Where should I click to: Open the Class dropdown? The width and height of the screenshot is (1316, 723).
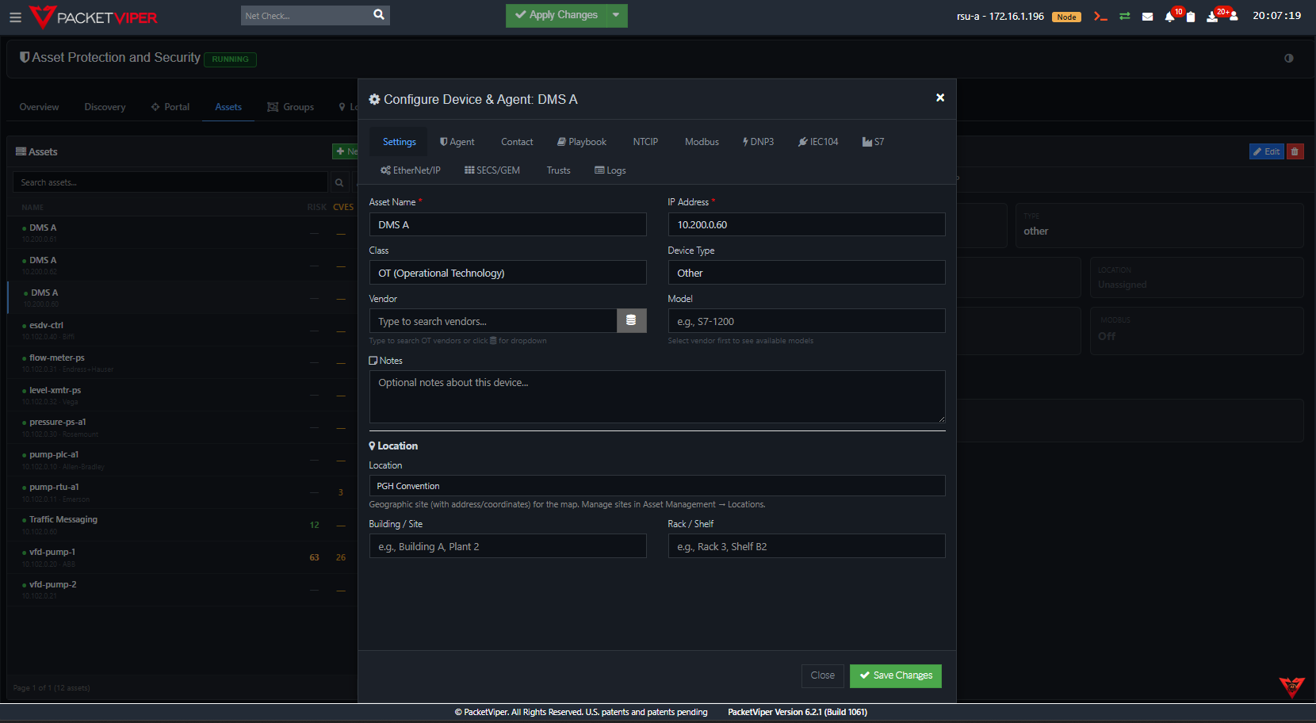click(507, 273)
